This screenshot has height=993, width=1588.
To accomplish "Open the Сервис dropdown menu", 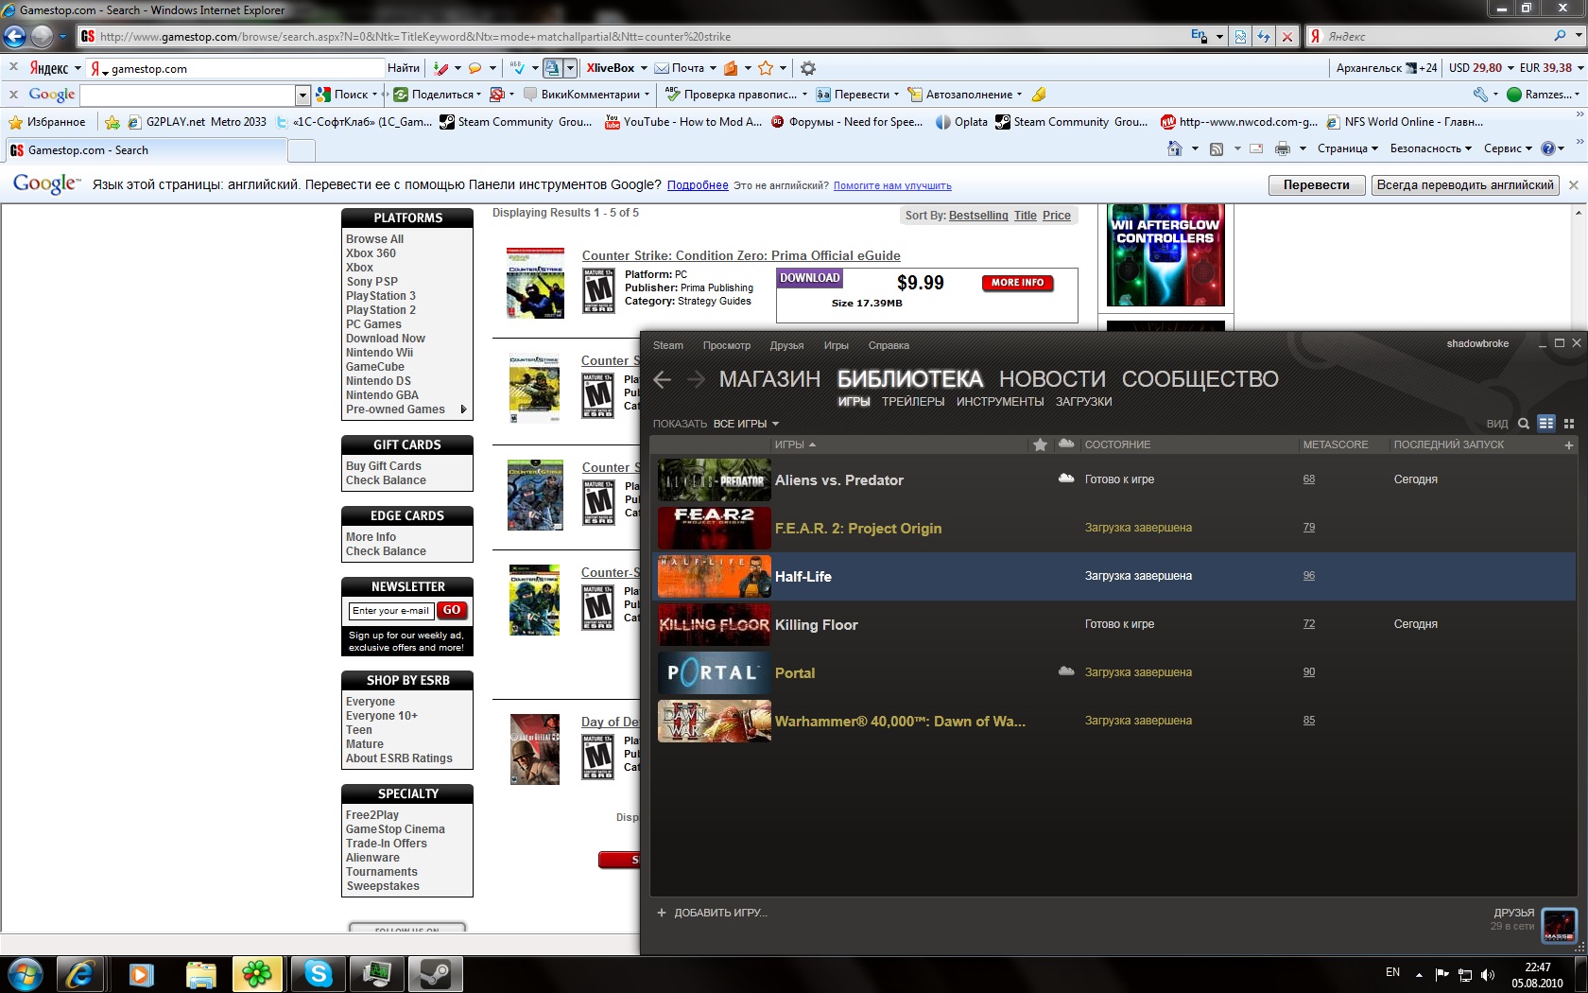I will [1508, 148].
